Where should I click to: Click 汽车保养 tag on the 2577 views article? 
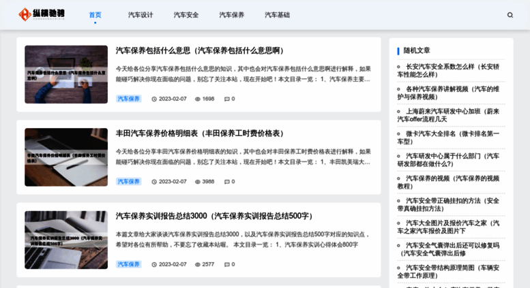(128, 264)
